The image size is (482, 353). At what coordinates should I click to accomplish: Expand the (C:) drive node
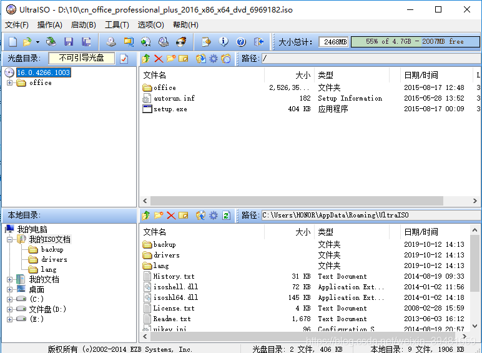pos(10,299)
